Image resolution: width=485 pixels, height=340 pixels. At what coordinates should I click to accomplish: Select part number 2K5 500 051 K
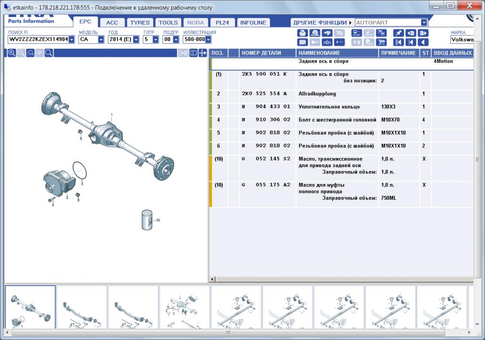[x=265, y=74]
